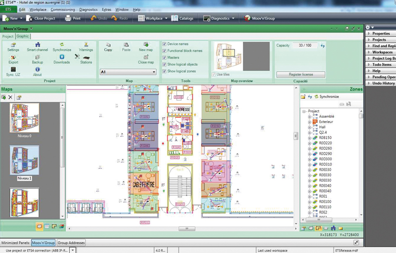Undo the last action from toolbar
The width and height of the screenshot is (396, 253).
[x=99, y=18]
